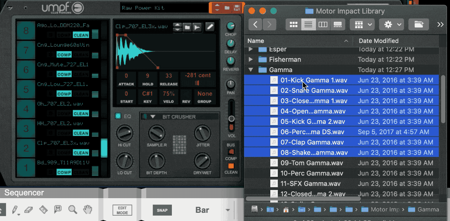
Task: Select the Eraser tool in the Sequencer
Action: [29, 210]
